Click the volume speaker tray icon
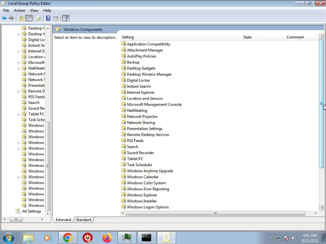The image size is (326, 244). pos(294,238)
